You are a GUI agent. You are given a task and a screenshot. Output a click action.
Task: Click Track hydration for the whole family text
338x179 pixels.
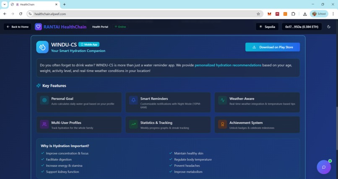point(72,128)
